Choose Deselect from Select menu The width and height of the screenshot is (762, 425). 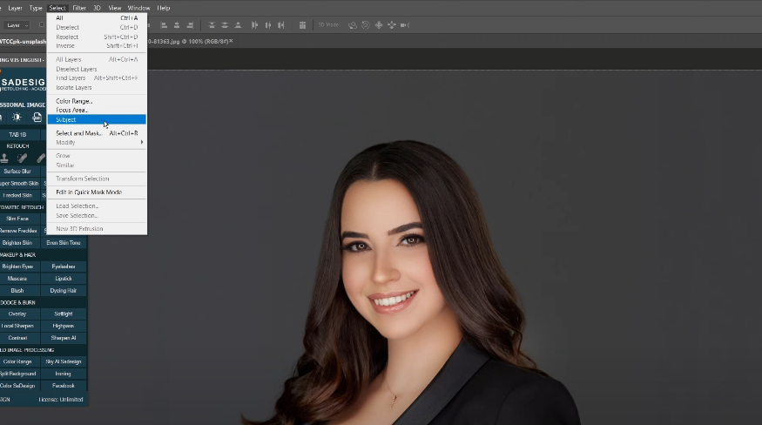pyautogui.click(x=97, y=27)
